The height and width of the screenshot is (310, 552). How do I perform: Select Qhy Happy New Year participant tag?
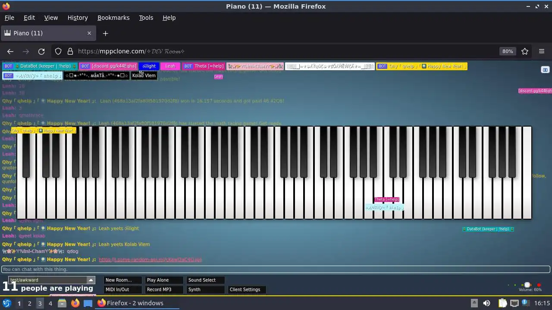422,66
